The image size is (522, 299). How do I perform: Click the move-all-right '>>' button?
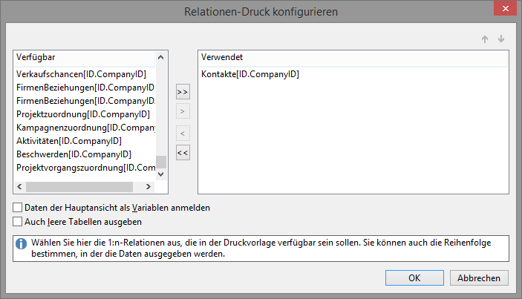pos(183,92)
